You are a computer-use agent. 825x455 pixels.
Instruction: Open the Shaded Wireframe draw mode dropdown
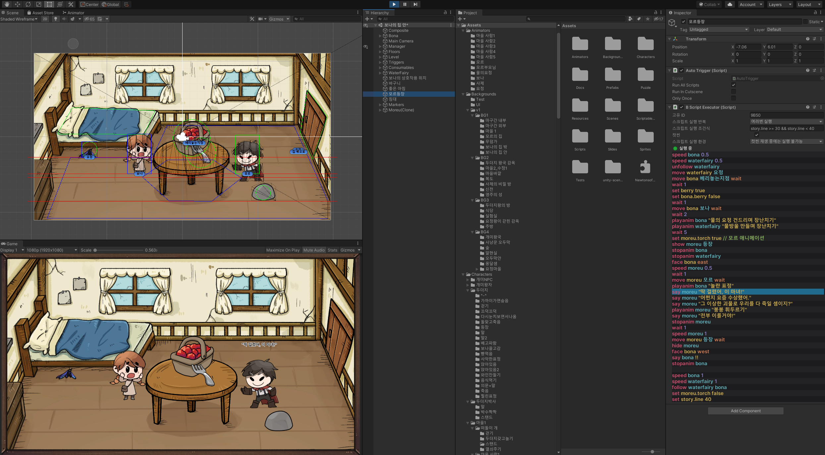click(19, 19)
